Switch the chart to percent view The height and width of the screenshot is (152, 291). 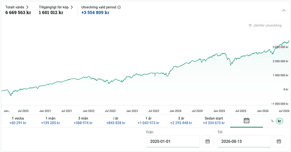[272, 121]
